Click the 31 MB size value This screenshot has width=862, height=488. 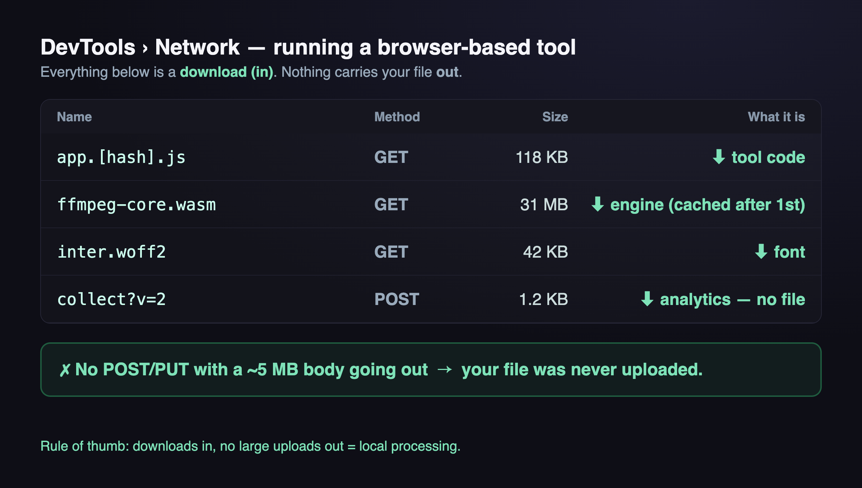(544, 205)
